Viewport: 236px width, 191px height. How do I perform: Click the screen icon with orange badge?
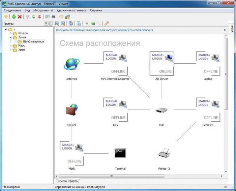pos(63,24)
